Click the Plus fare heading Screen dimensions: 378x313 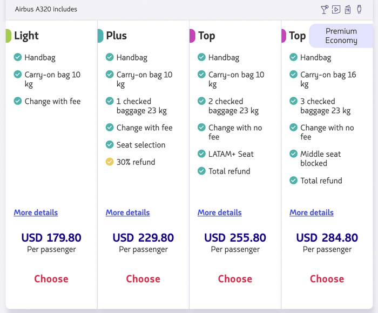[117, 36]
